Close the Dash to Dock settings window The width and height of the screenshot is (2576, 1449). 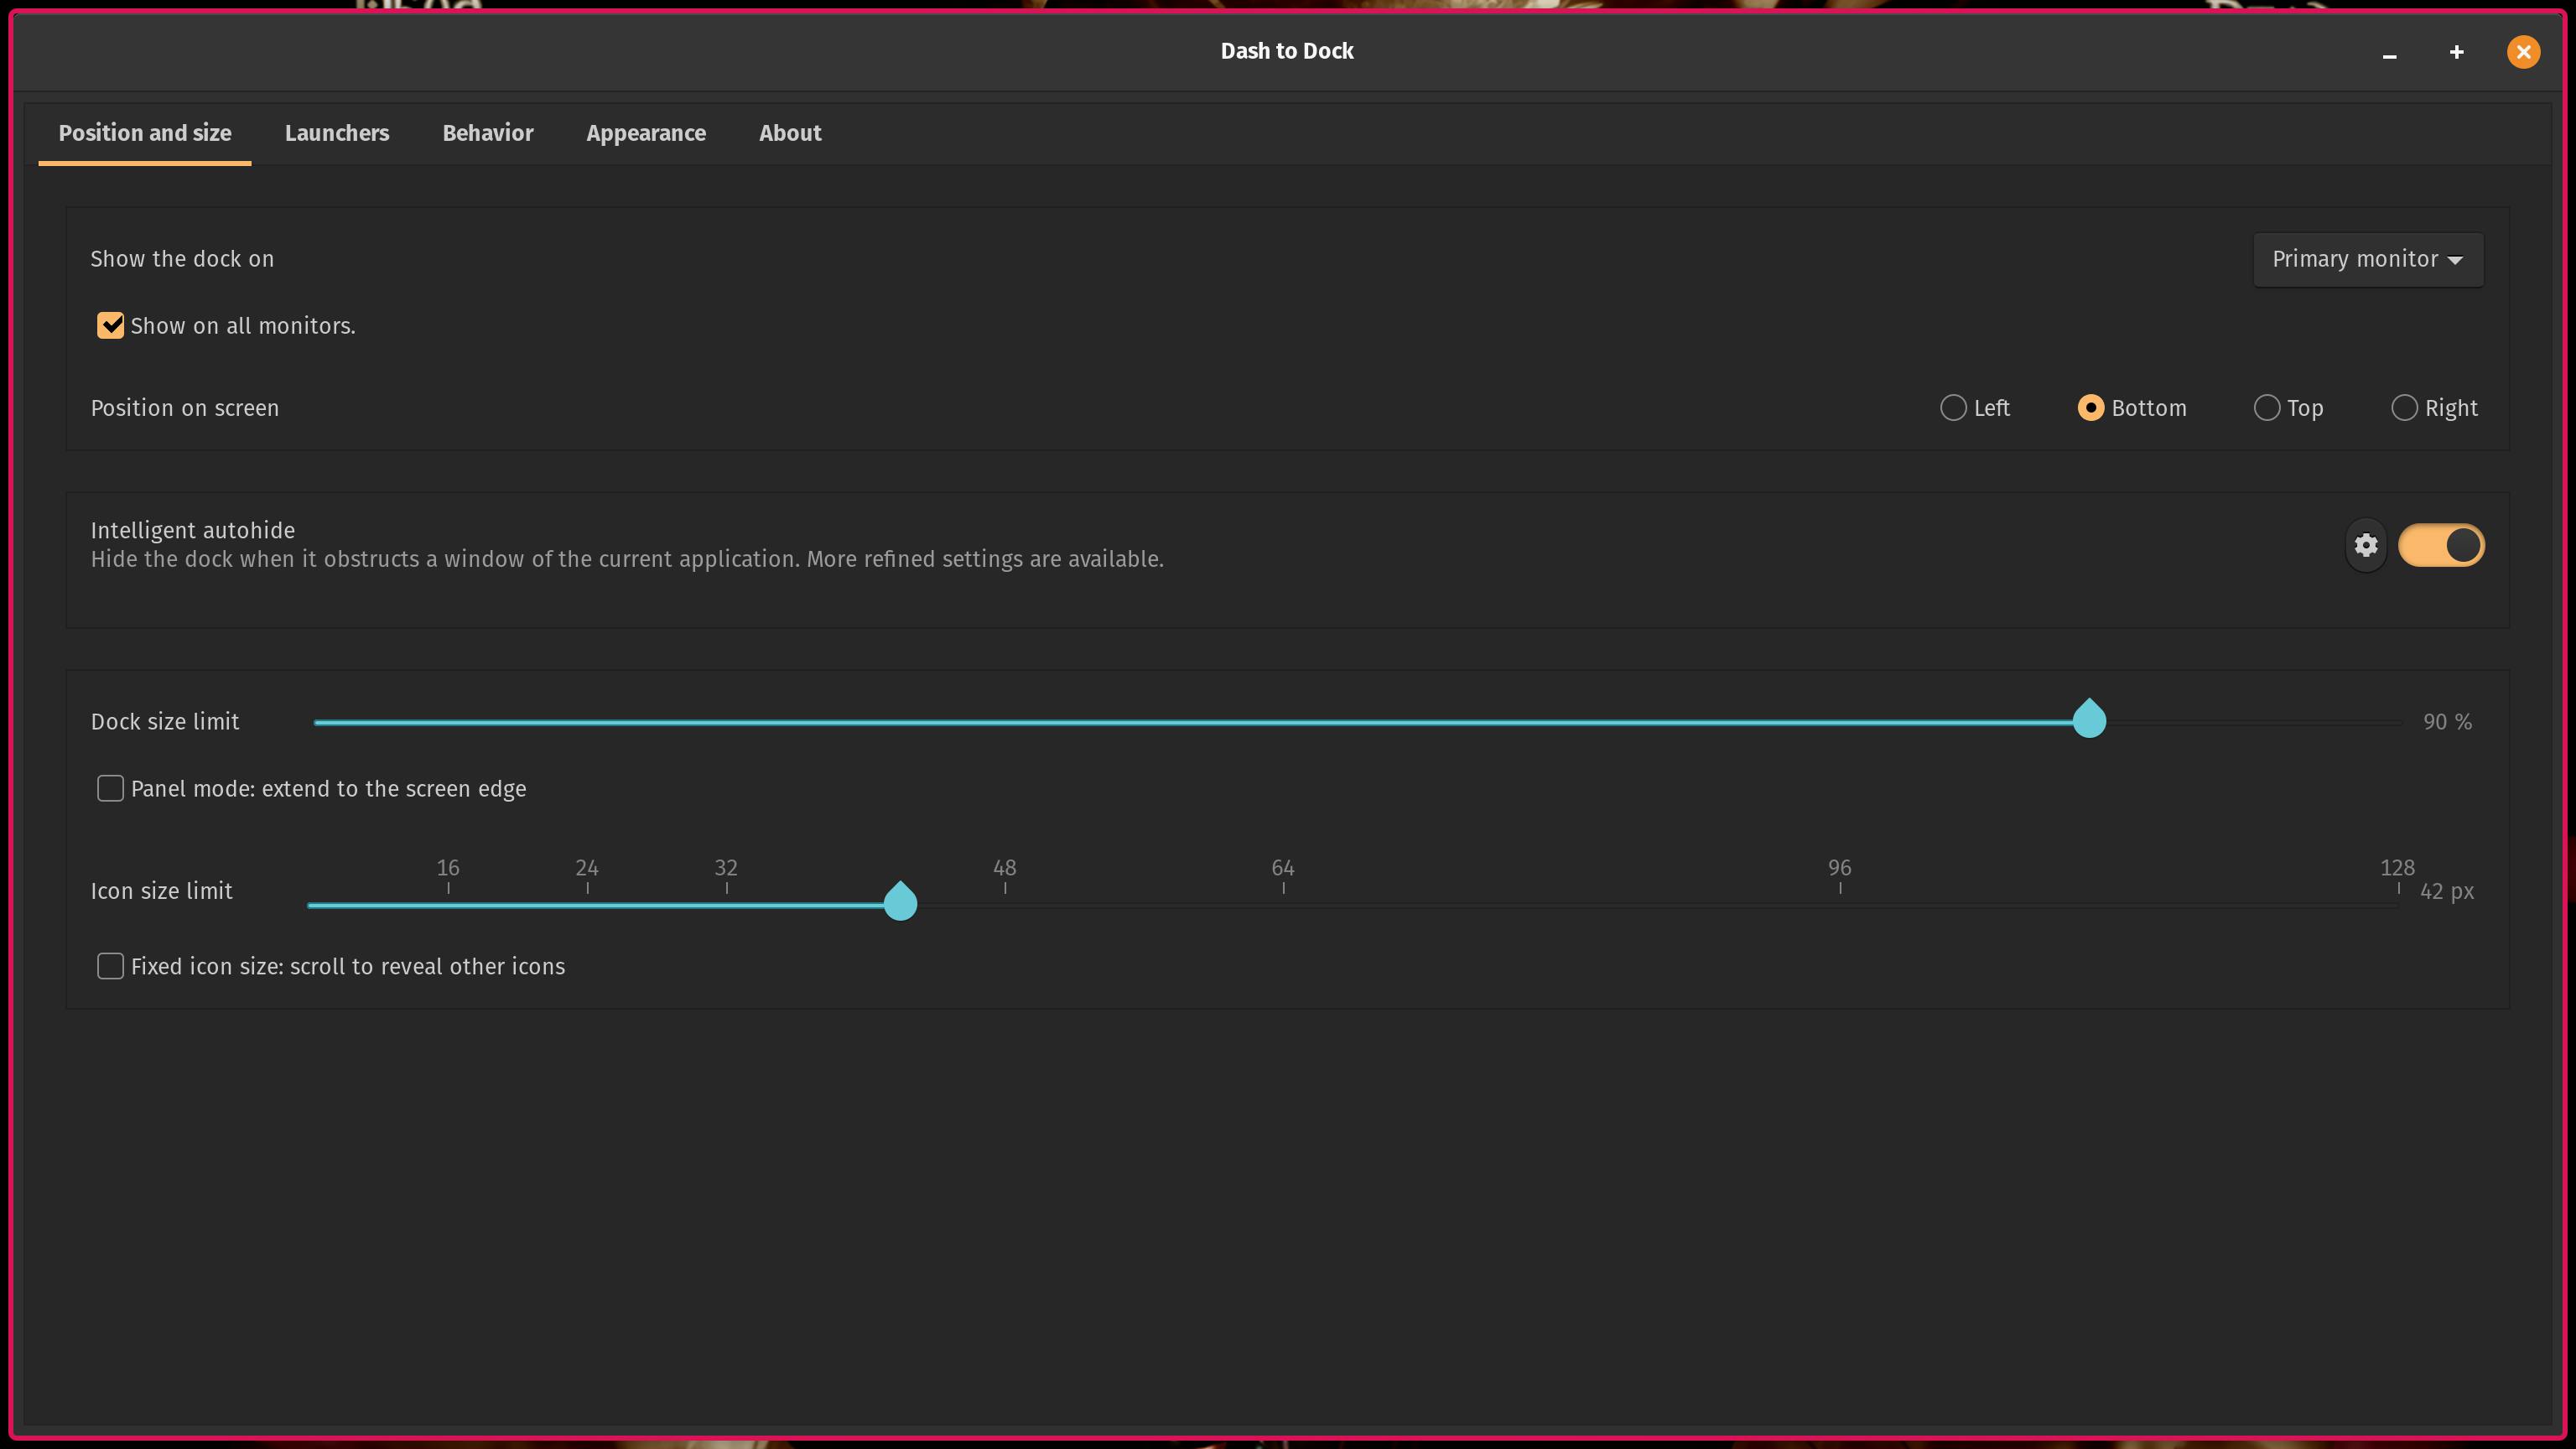point(2523,51)
